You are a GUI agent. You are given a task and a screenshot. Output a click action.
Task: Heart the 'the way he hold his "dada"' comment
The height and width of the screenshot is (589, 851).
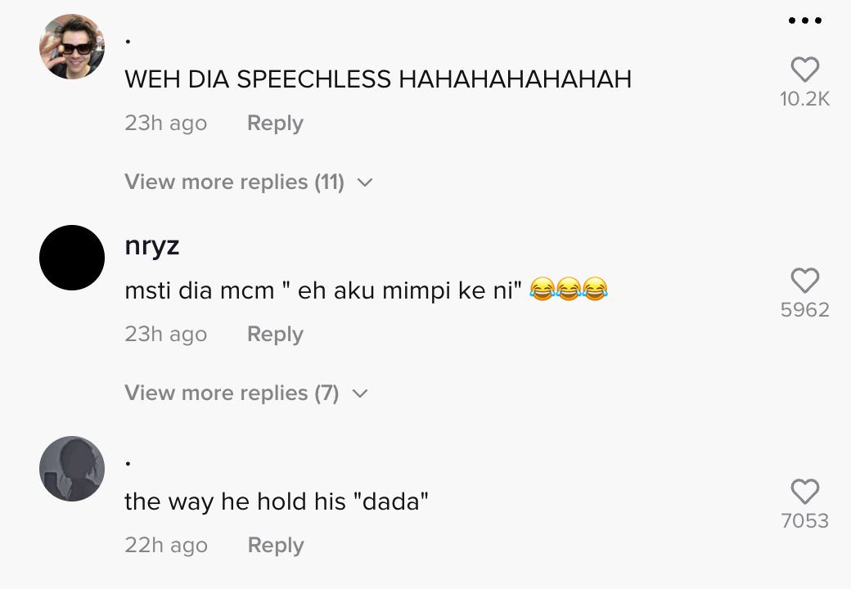coord(805,492)
